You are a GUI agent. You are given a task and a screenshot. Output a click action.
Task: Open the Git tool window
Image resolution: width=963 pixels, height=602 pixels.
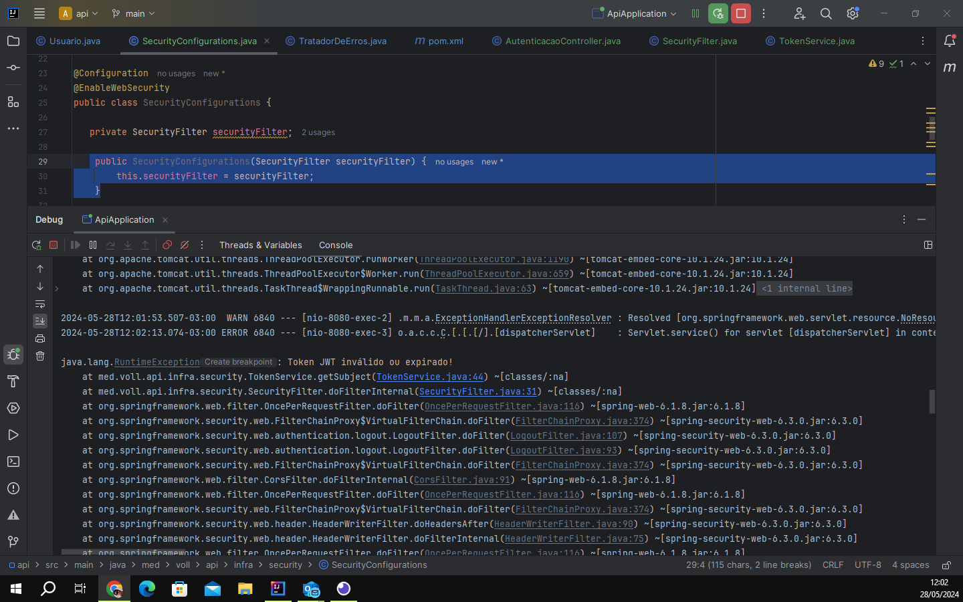coord(13,542)
